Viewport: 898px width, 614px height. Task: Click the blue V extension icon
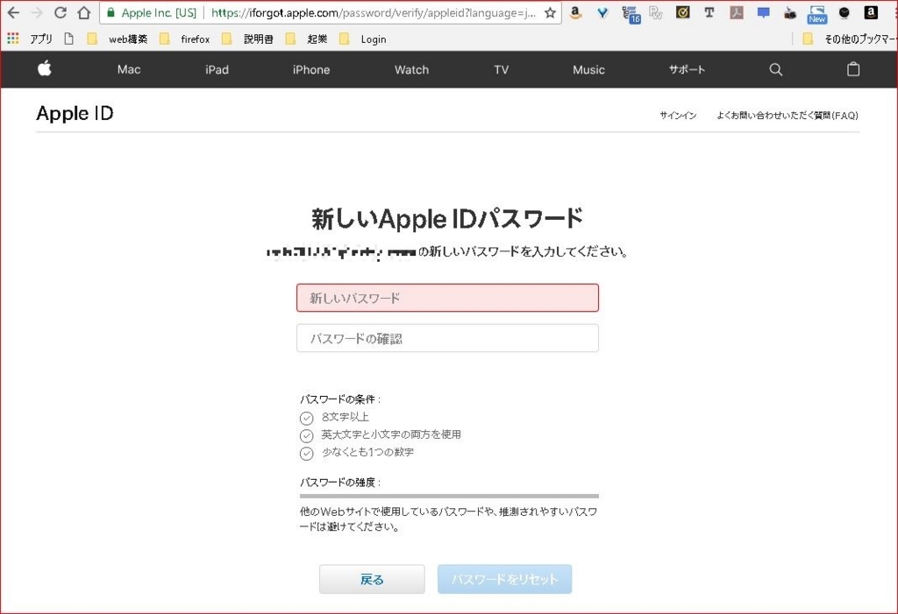click(x=602, y=12)
